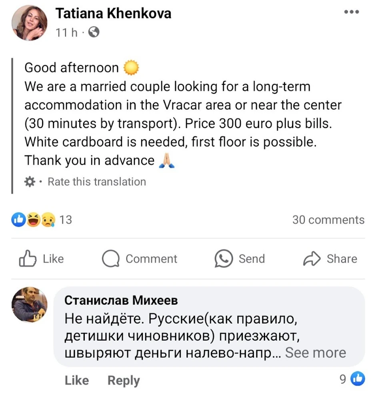
Task: Open the 30 comments list
Action: coord(328,220)
